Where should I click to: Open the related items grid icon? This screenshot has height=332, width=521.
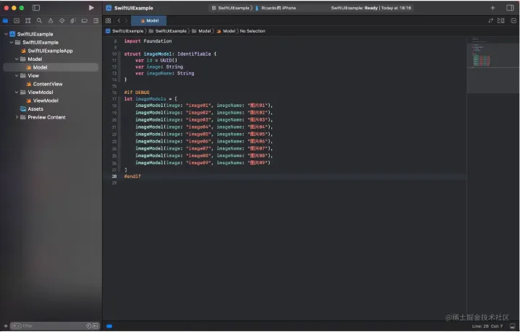pyautogui.click(x=108, y=21)
